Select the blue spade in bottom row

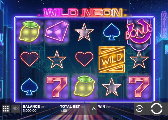[x=29, y=87]
